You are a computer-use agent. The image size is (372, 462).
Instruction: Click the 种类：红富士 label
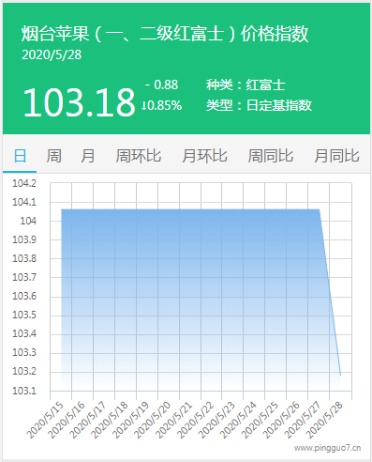246,85
